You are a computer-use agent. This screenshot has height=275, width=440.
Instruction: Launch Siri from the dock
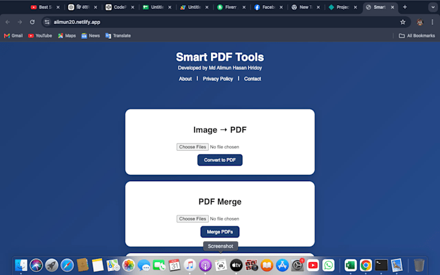36,265
